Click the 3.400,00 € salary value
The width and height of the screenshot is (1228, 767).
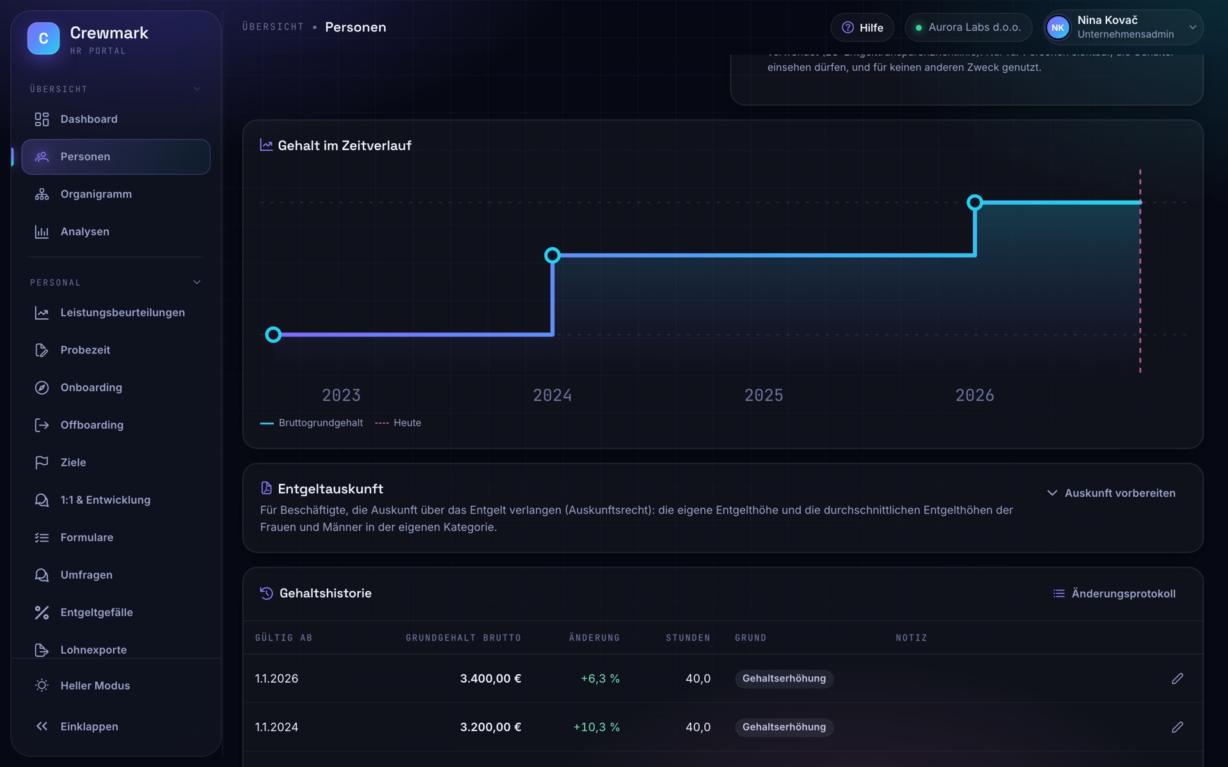coord(491,679)
